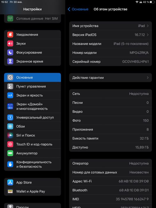The width and height of the screenshot is (156, 208).
Task: Tap the Siri orb icon
Action: click(x=10, y=135)
